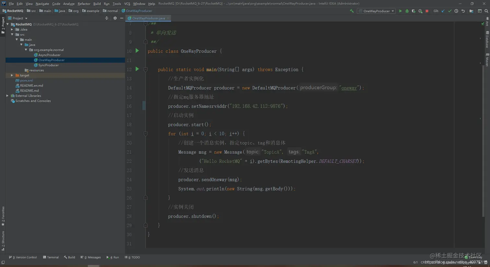The image size is (490, 267).
Task: Click editor vertical scrollbar
Action: click(x=483, y=141)
